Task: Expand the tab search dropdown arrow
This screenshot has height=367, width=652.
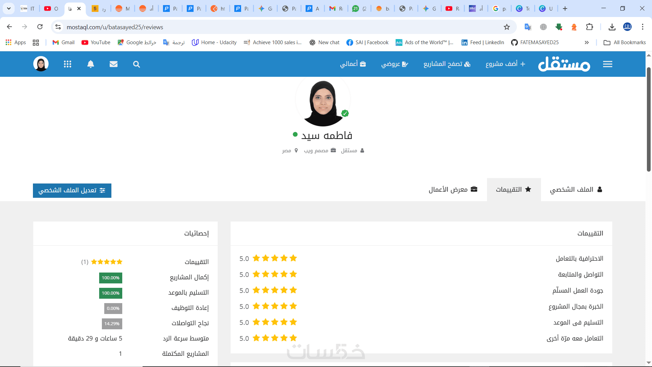Action: [x=9, y=8]
